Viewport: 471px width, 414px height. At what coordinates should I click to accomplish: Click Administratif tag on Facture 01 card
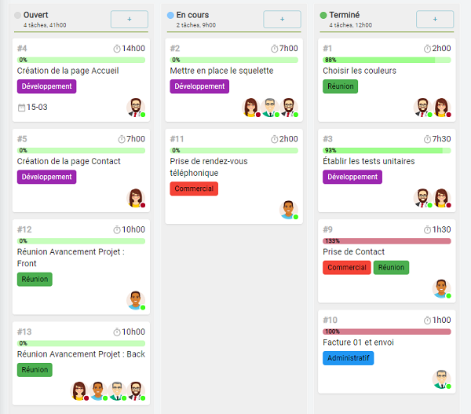point(348,358)
